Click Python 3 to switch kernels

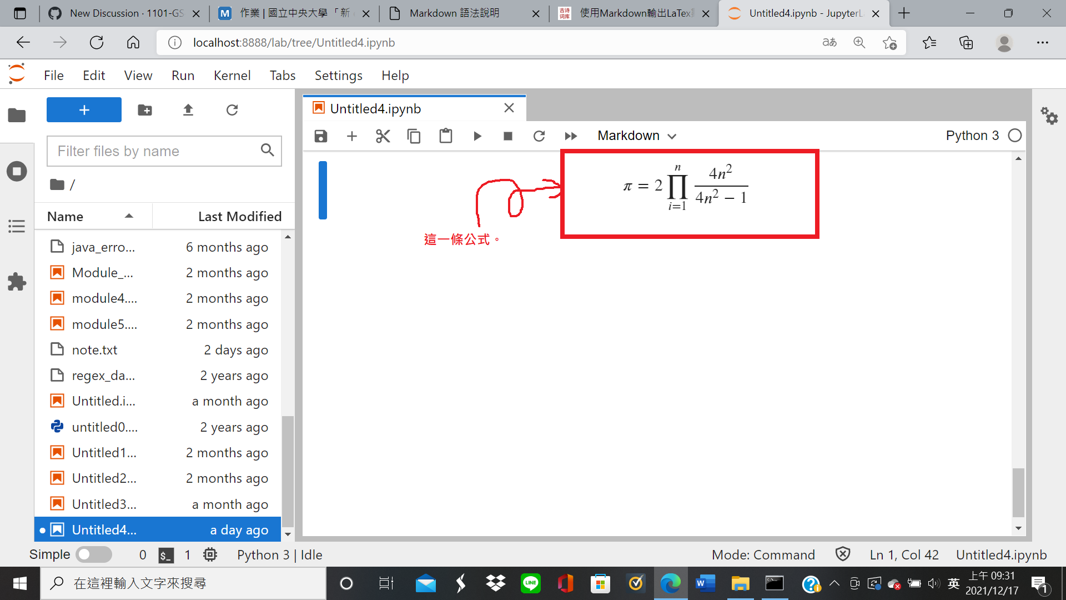[972, 135]
